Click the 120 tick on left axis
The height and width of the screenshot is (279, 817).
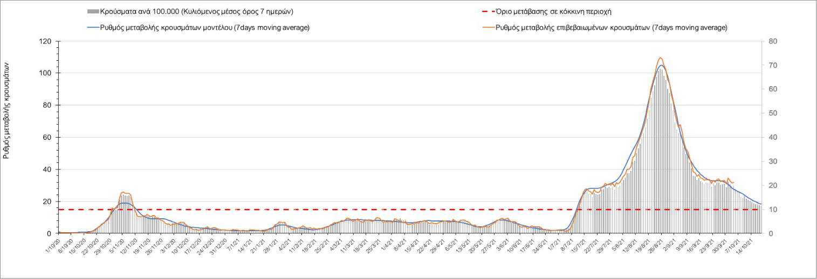(45, 41)
